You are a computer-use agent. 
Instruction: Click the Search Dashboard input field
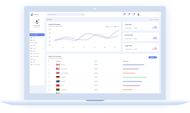click(64, 15)
